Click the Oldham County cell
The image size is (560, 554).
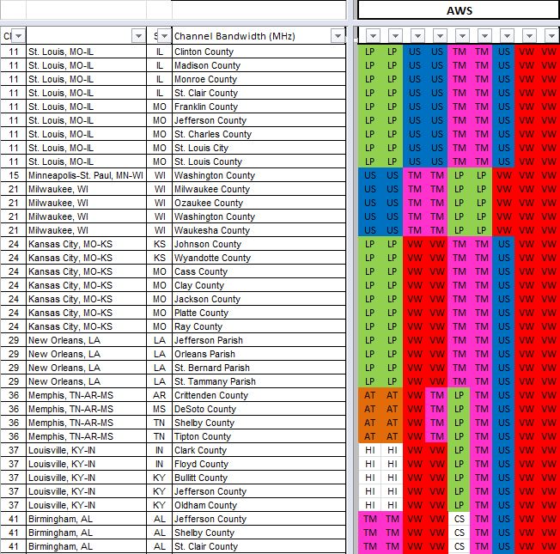point(259,505)
